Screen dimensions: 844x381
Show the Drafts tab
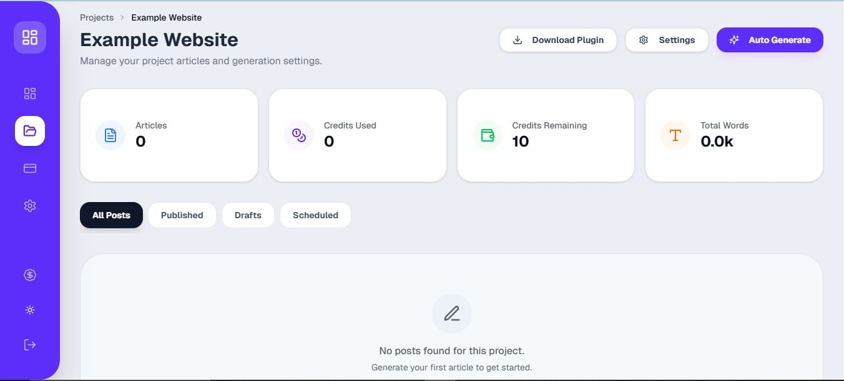(x=248, y=215)
